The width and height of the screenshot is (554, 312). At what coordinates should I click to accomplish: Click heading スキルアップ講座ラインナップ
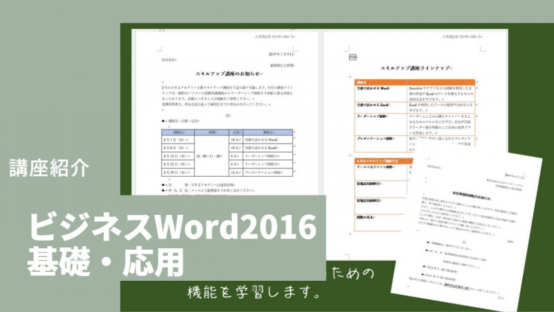point(416,68)
